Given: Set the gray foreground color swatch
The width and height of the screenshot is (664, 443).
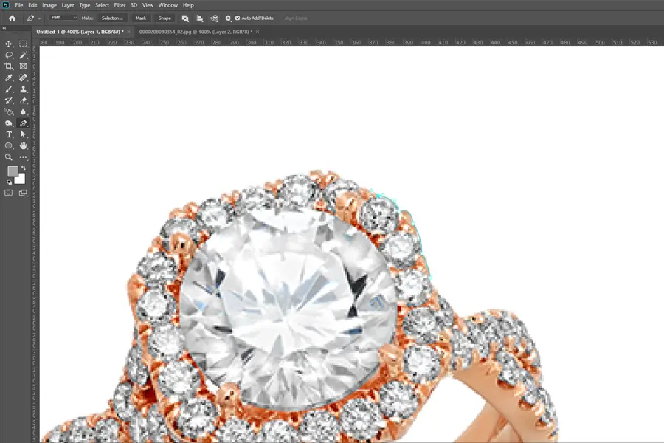Looking at the screenshot, I should (x=13, y=171).
